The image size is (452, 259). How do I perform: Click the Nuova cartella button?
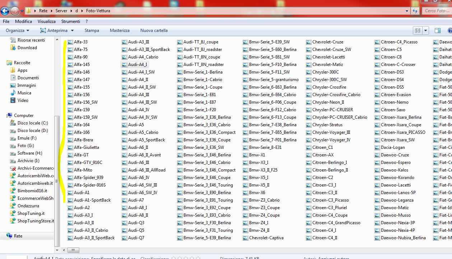154,30
